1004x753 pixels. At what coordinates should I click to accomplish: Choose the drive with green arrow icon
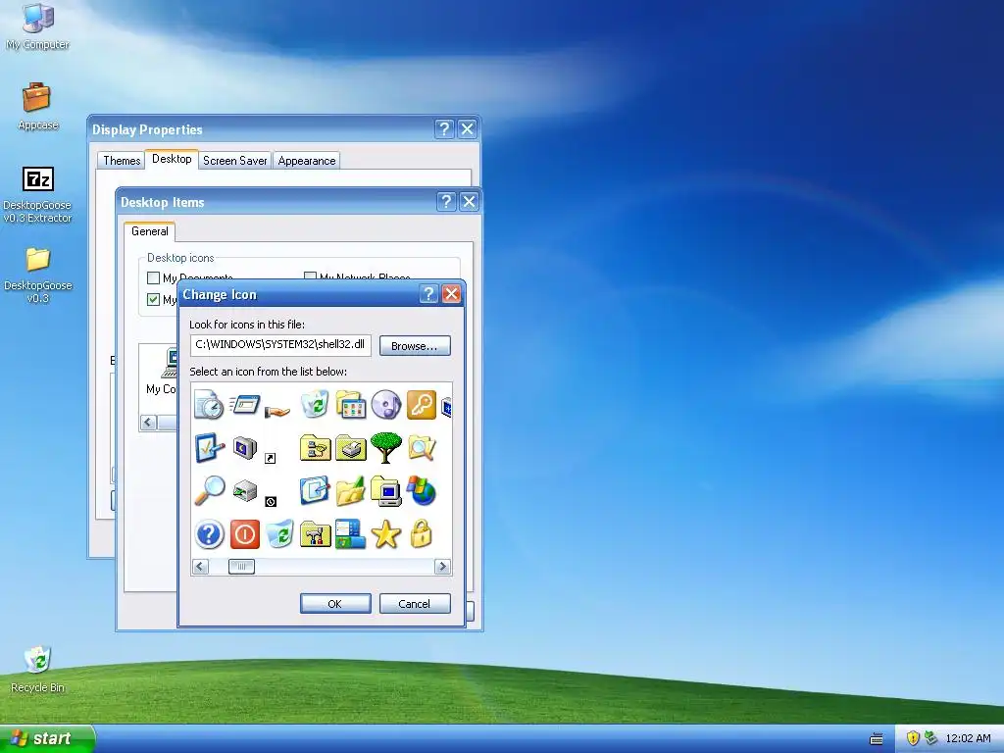[244, 492]
